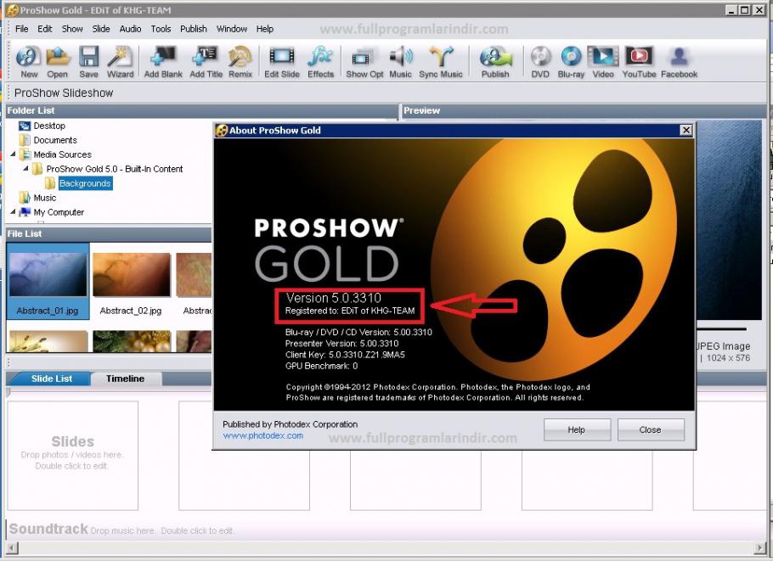This screenshot has width=773, height=561.
Task: Click the Help button in About dialog
Action: 577,429
